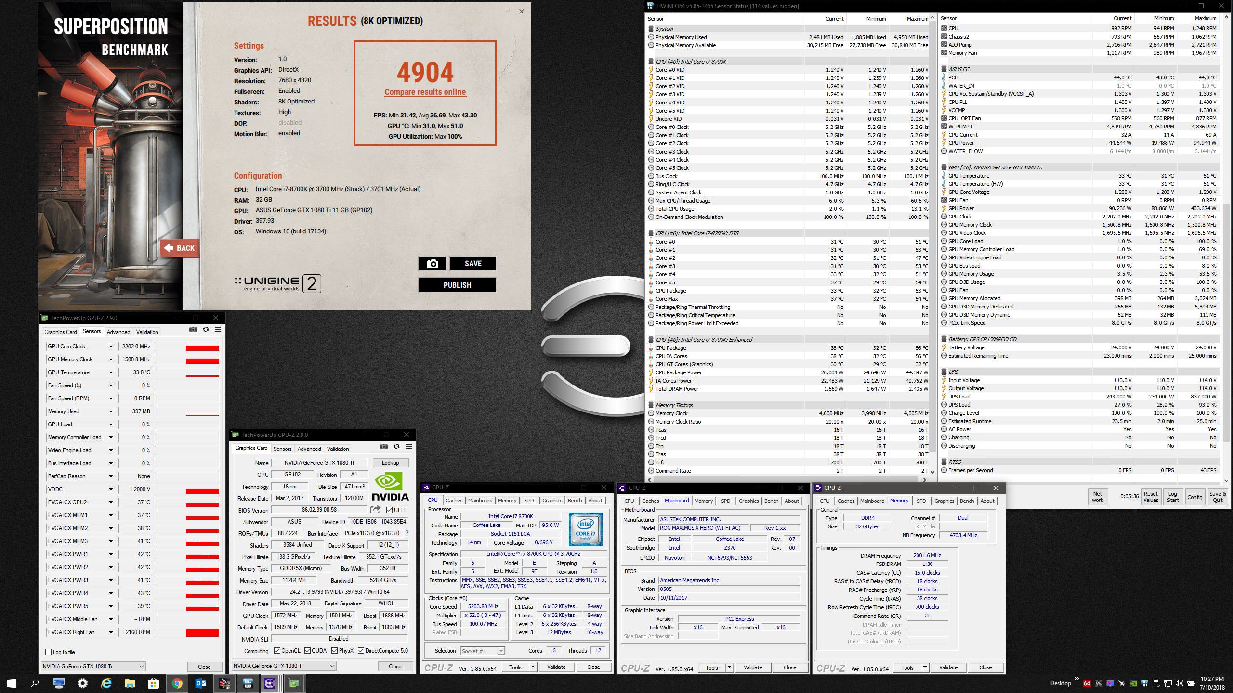
Task: Toggle the CUDA checkbox
Action: tap(307, 650)
